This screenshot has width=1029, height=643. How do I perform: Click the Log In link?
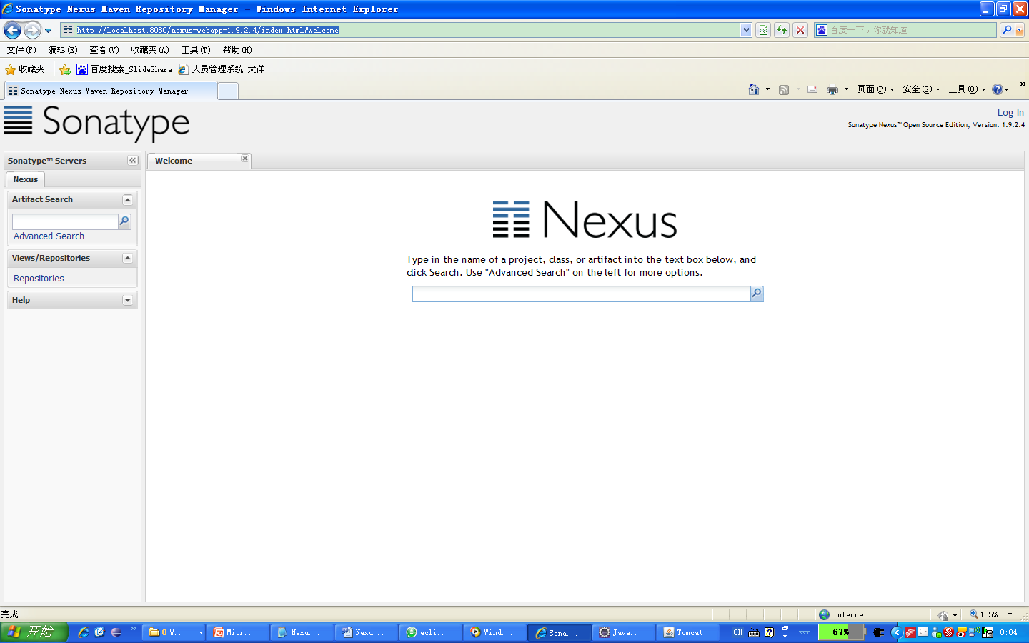click(x=1010, y=112)
